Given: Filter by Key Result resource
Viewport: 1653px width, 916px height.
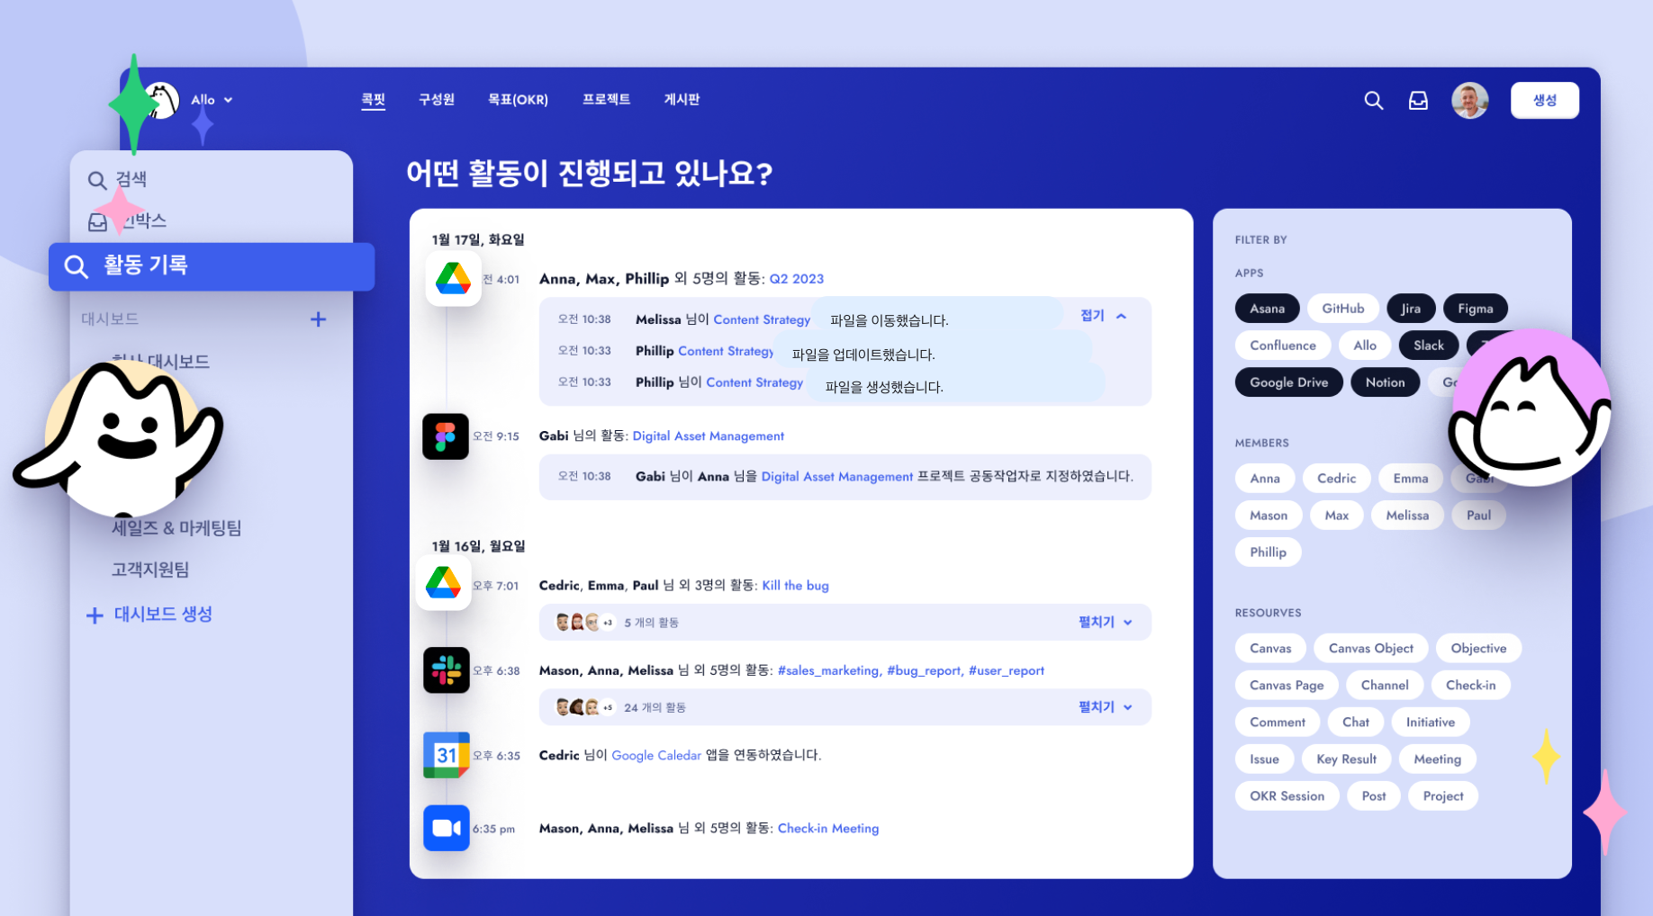Looking at the screenshot, I should pos(1346,759).
